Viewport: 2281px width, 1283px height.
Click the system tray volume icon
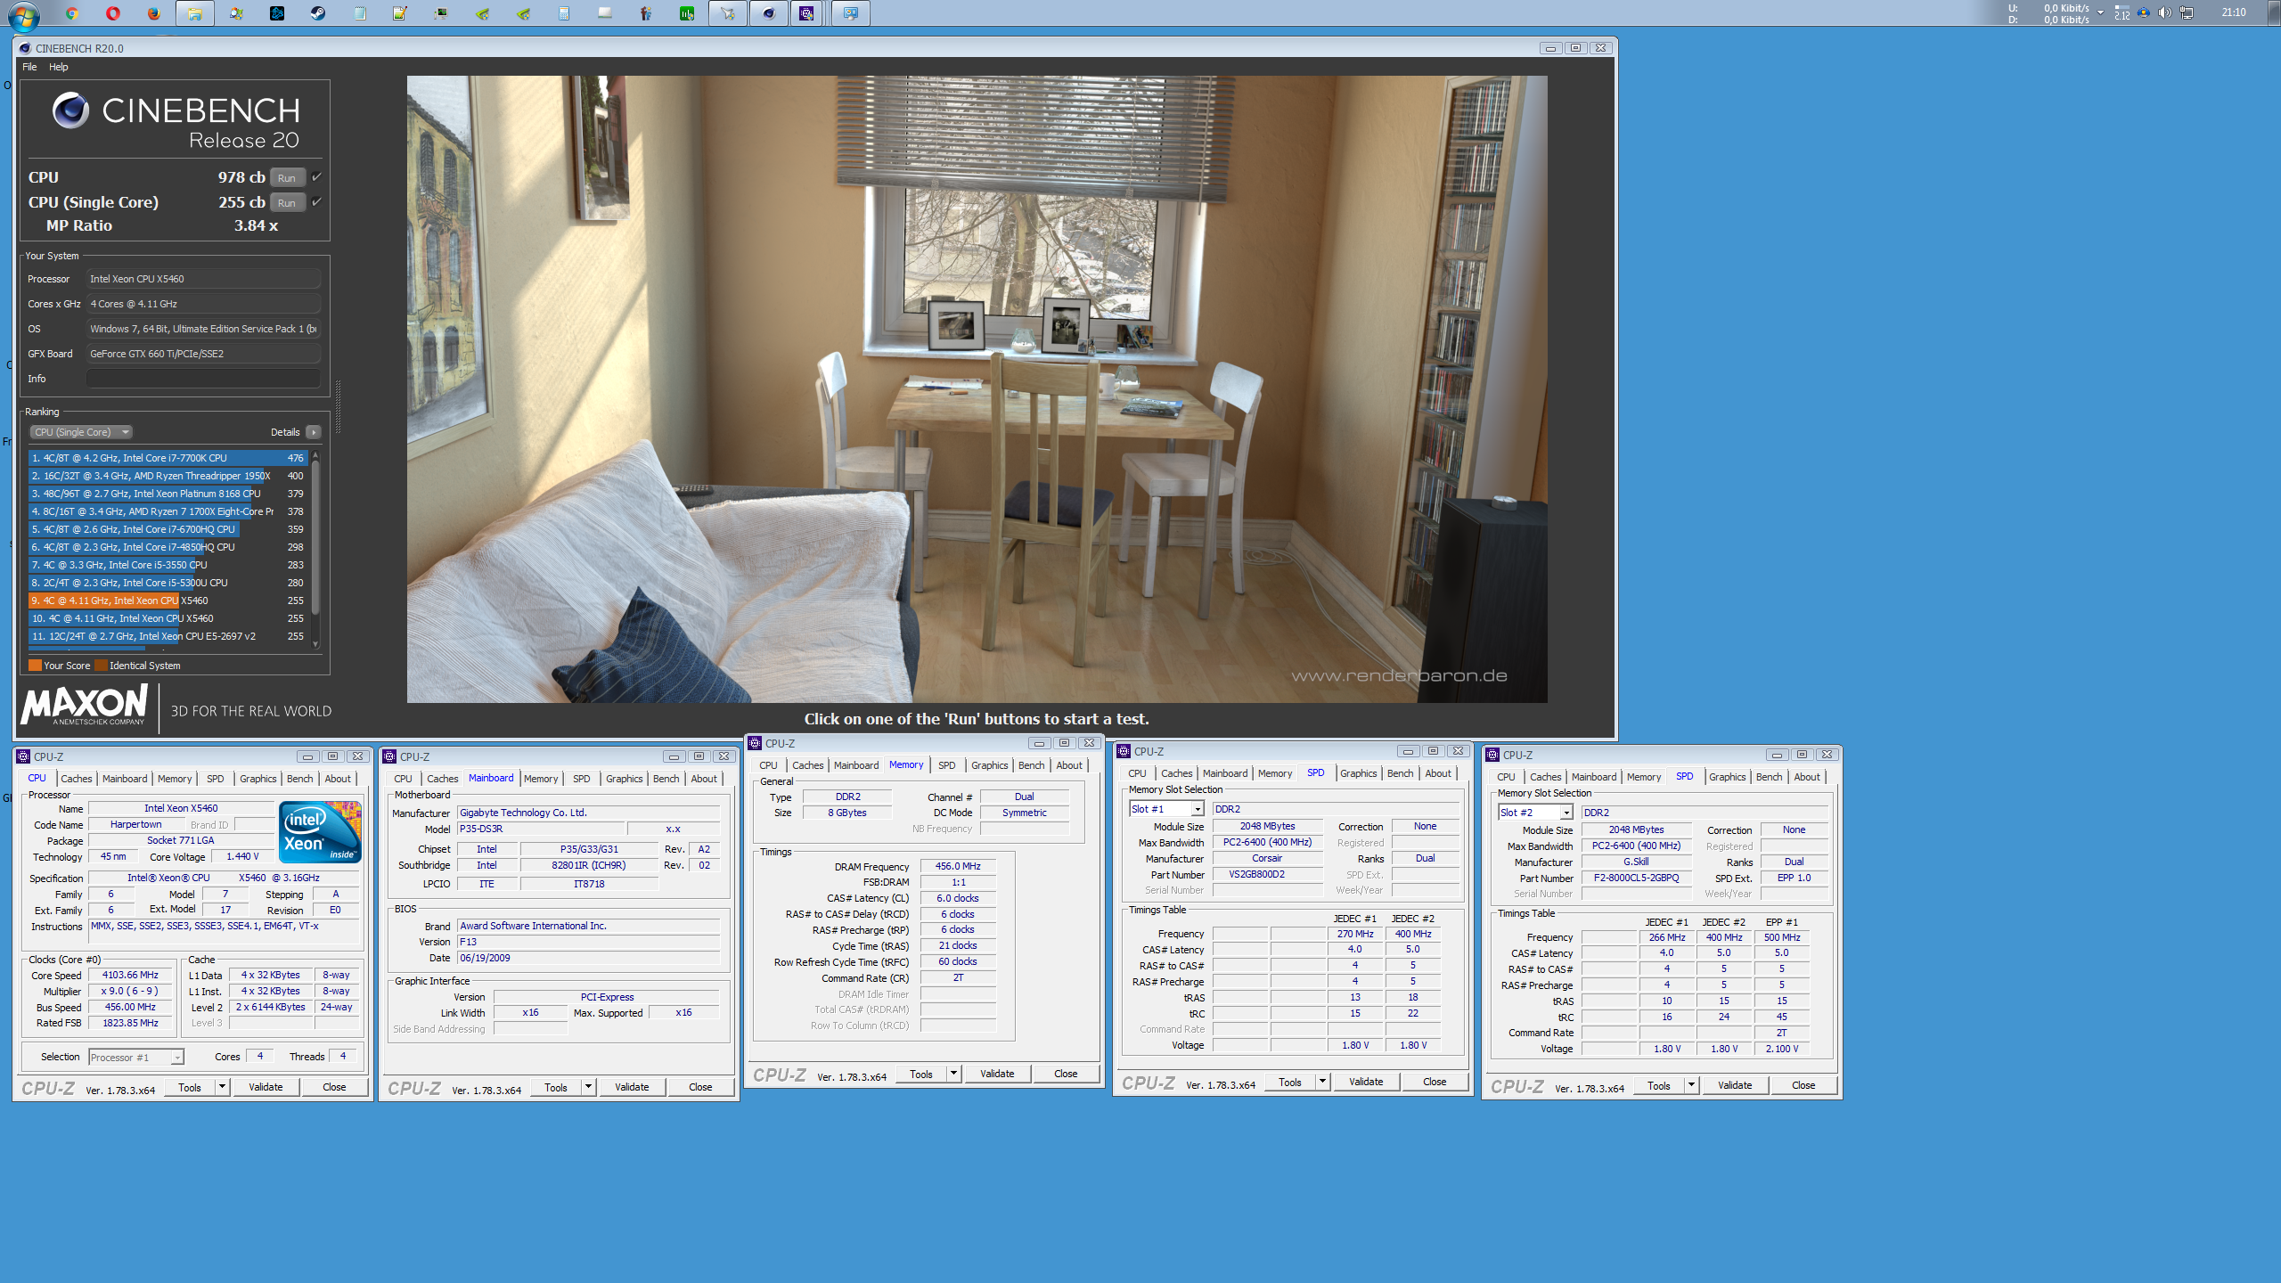tap(2164, 12)
